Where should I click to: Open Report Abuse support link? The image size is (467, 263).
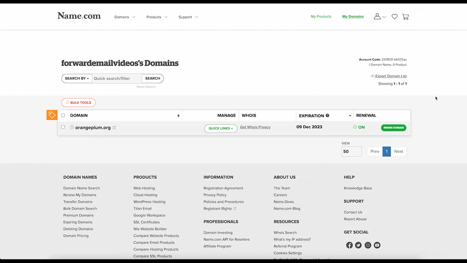[355, 219]
